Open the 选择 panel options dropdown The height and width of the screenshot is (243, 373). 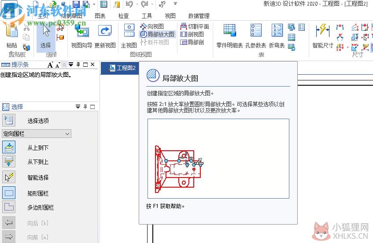pos(78,106)
